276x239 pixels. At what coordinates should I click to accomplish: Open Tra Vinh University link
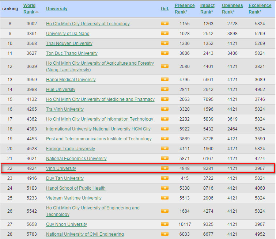65,109
